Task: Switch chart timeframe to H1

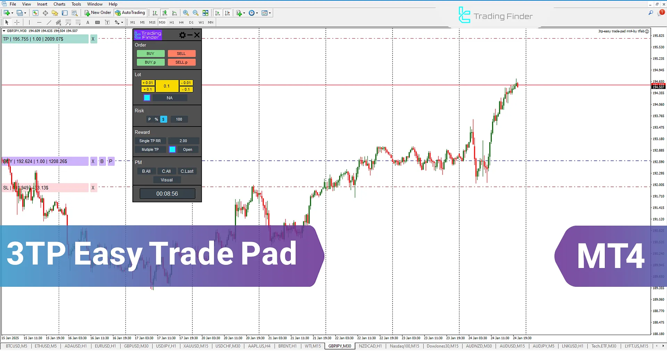Action: (x=172, y=22)
